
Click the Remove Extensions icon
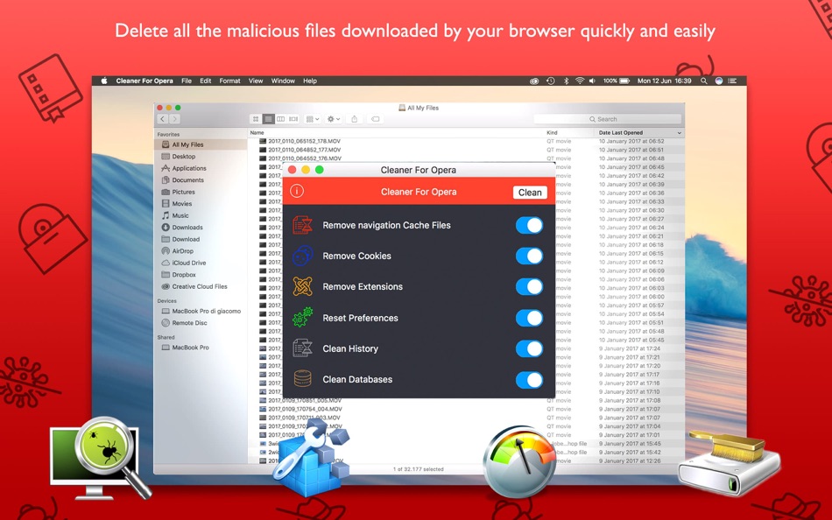[302, 286]
